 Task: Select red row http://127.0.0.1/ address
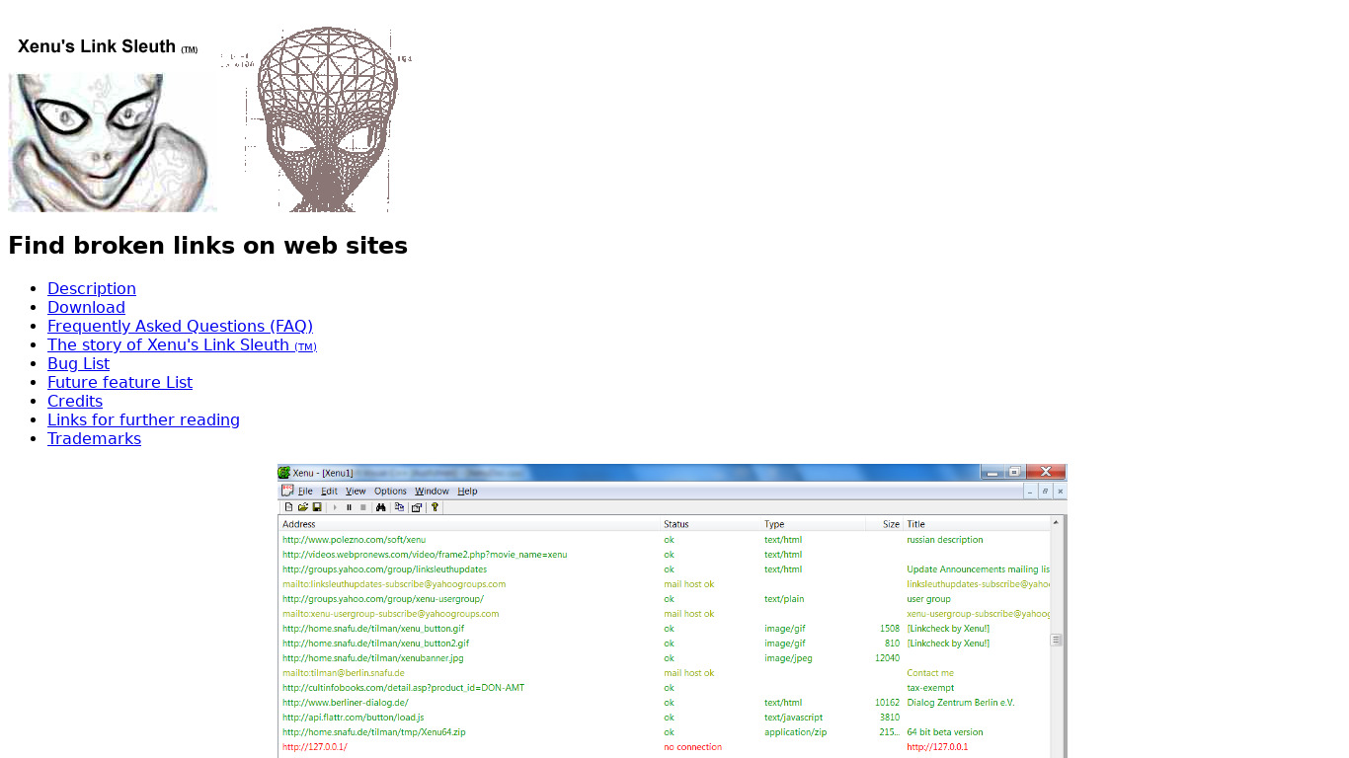(x=315, y=747)
